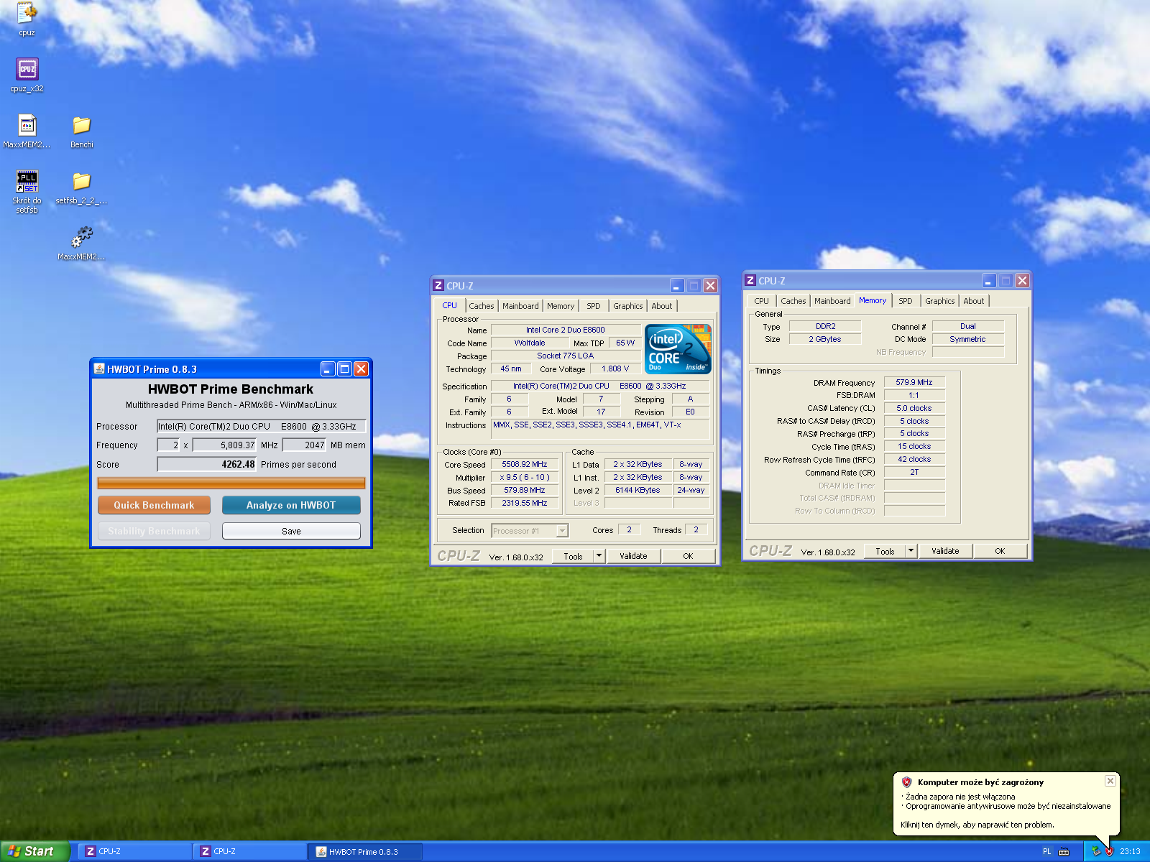
Task: Open About tab in right CPU-Z window
Action: [x=974, y=301]
